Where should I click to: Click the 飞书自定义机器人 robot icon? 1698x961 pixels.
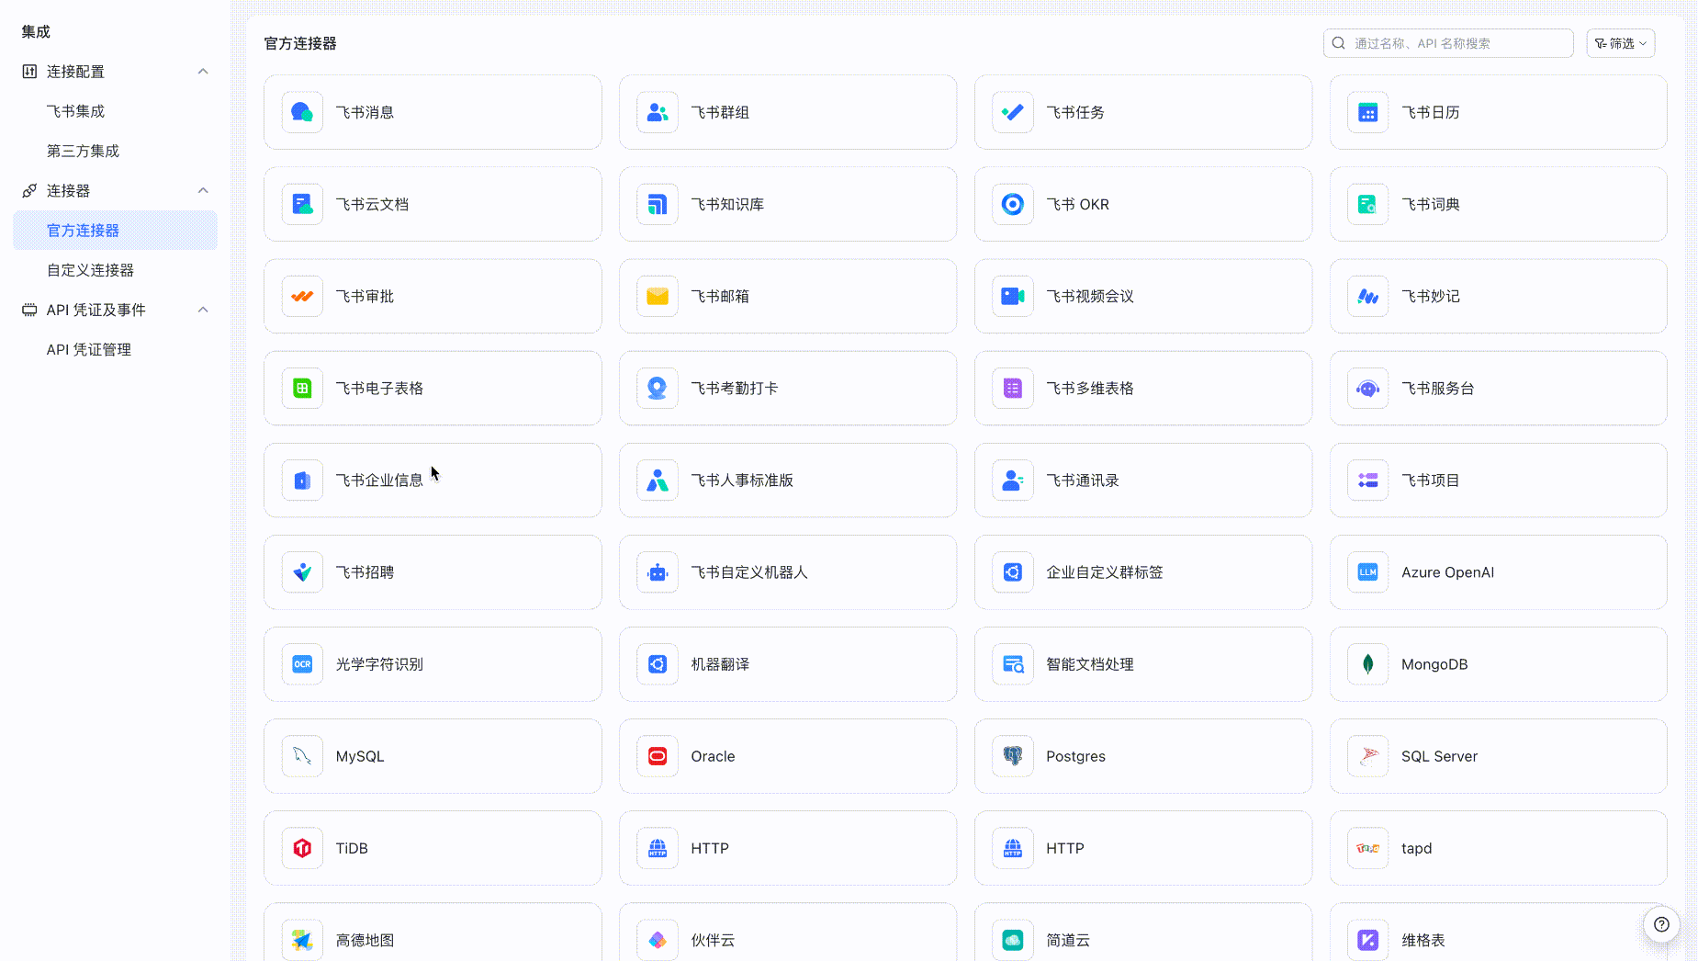pyautogui.click(x=658, y=571)
